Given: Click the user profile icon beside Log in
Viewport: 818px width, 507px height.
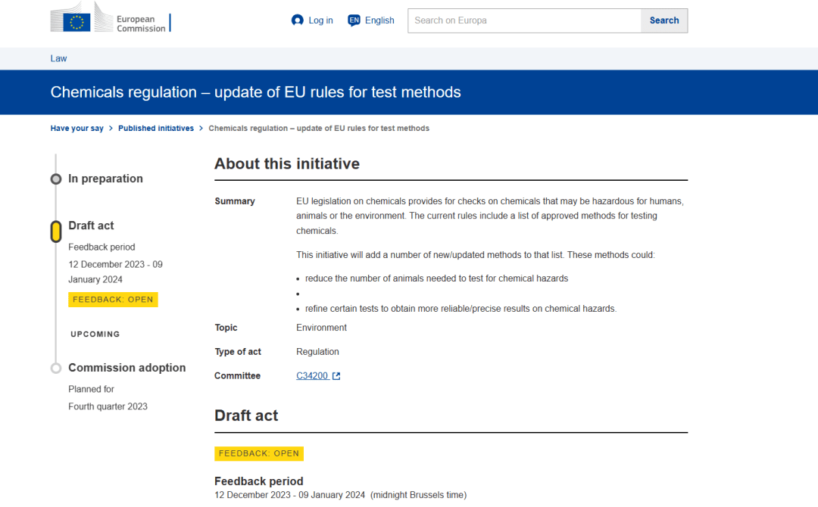Looking at the screenshot, I should click(x=298, y=20).
